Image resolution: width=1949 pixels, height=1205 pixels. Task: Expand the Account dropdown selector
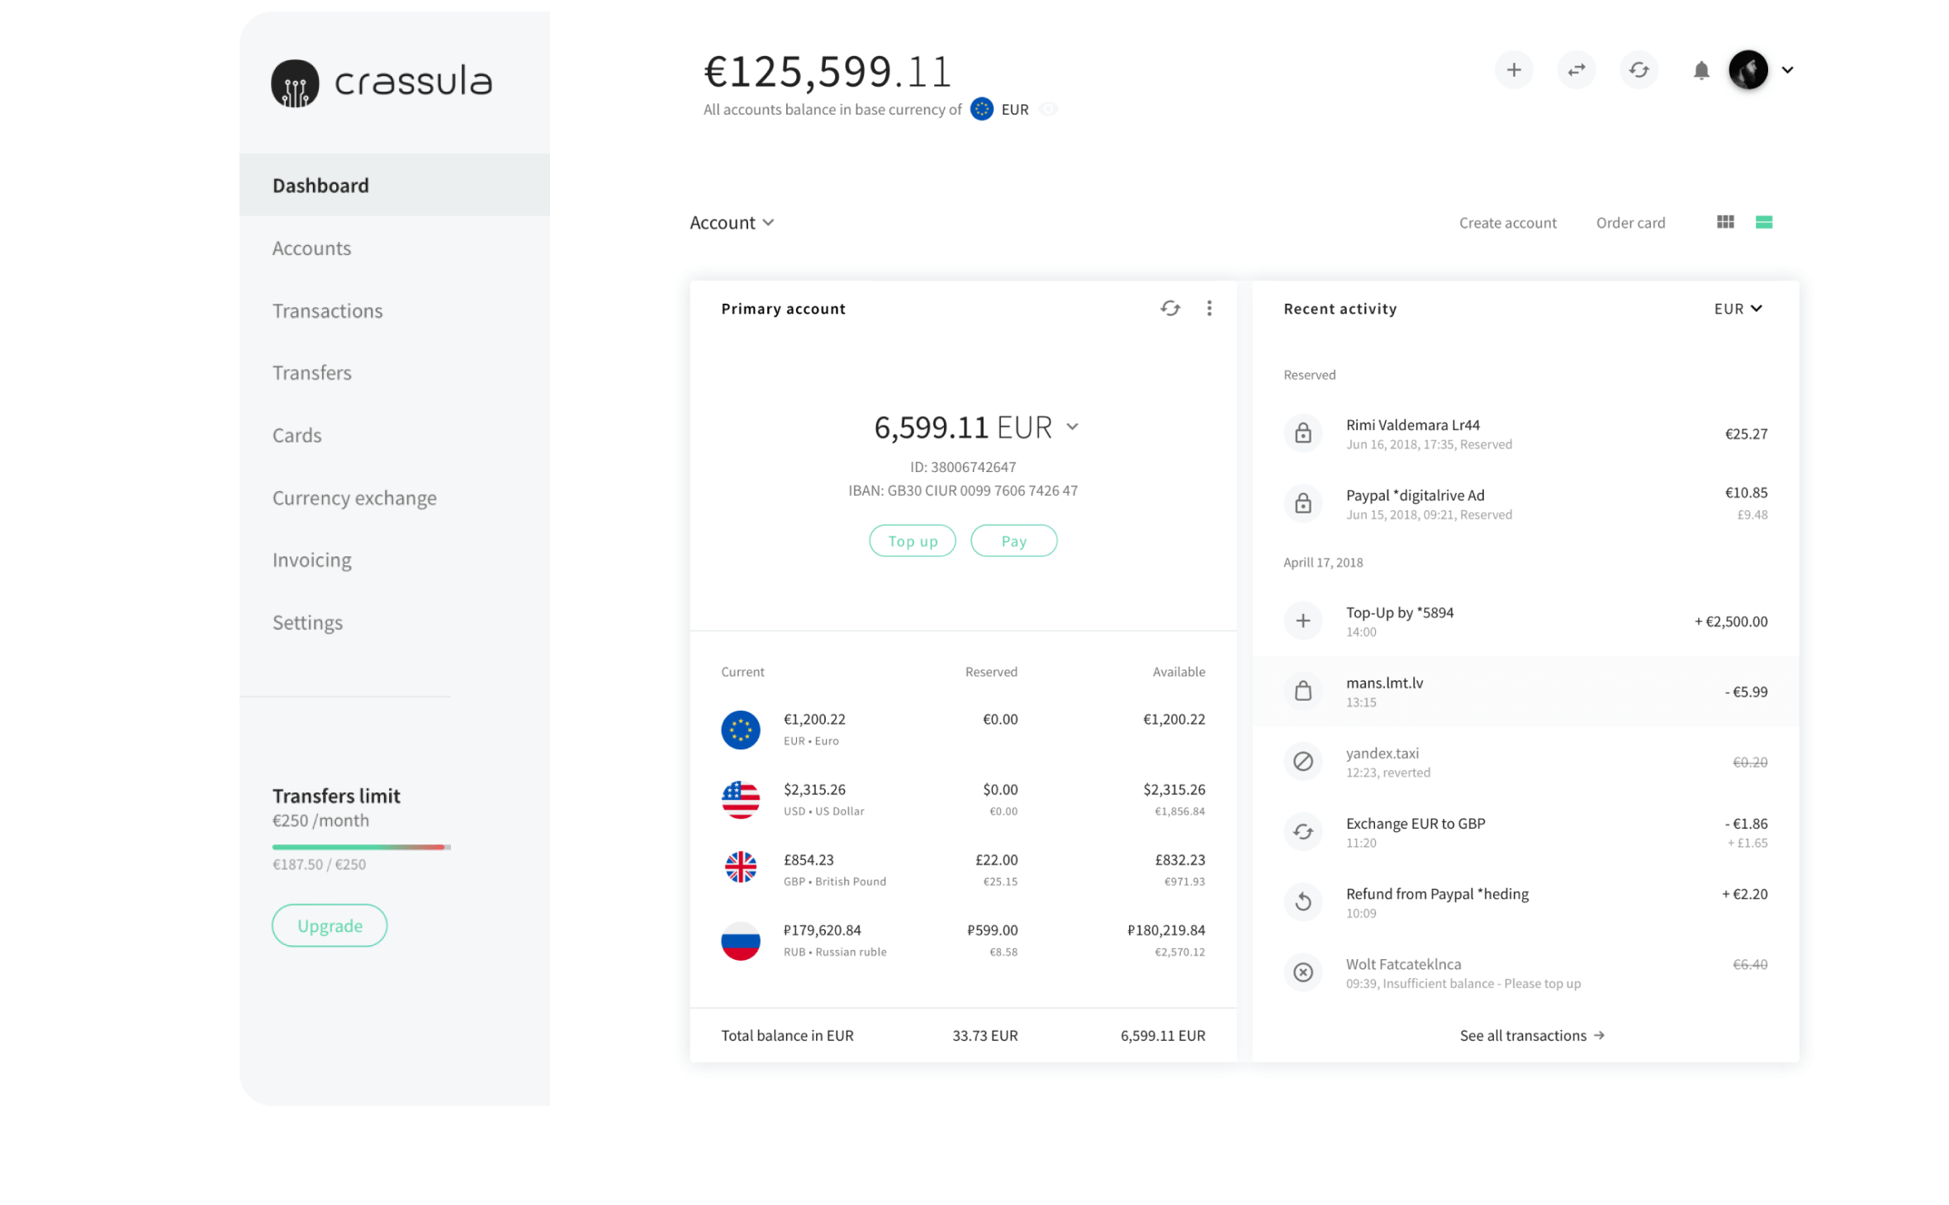click(731, 220)
